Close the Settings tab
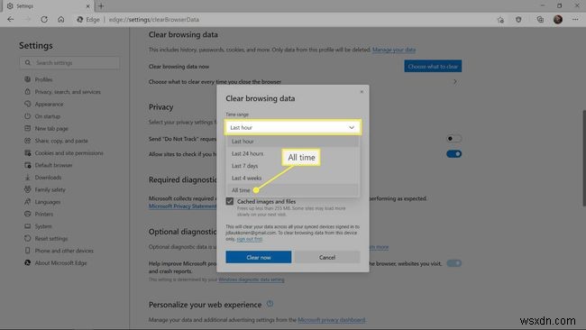This screenshot has width=586, height=330. (87, 6)
